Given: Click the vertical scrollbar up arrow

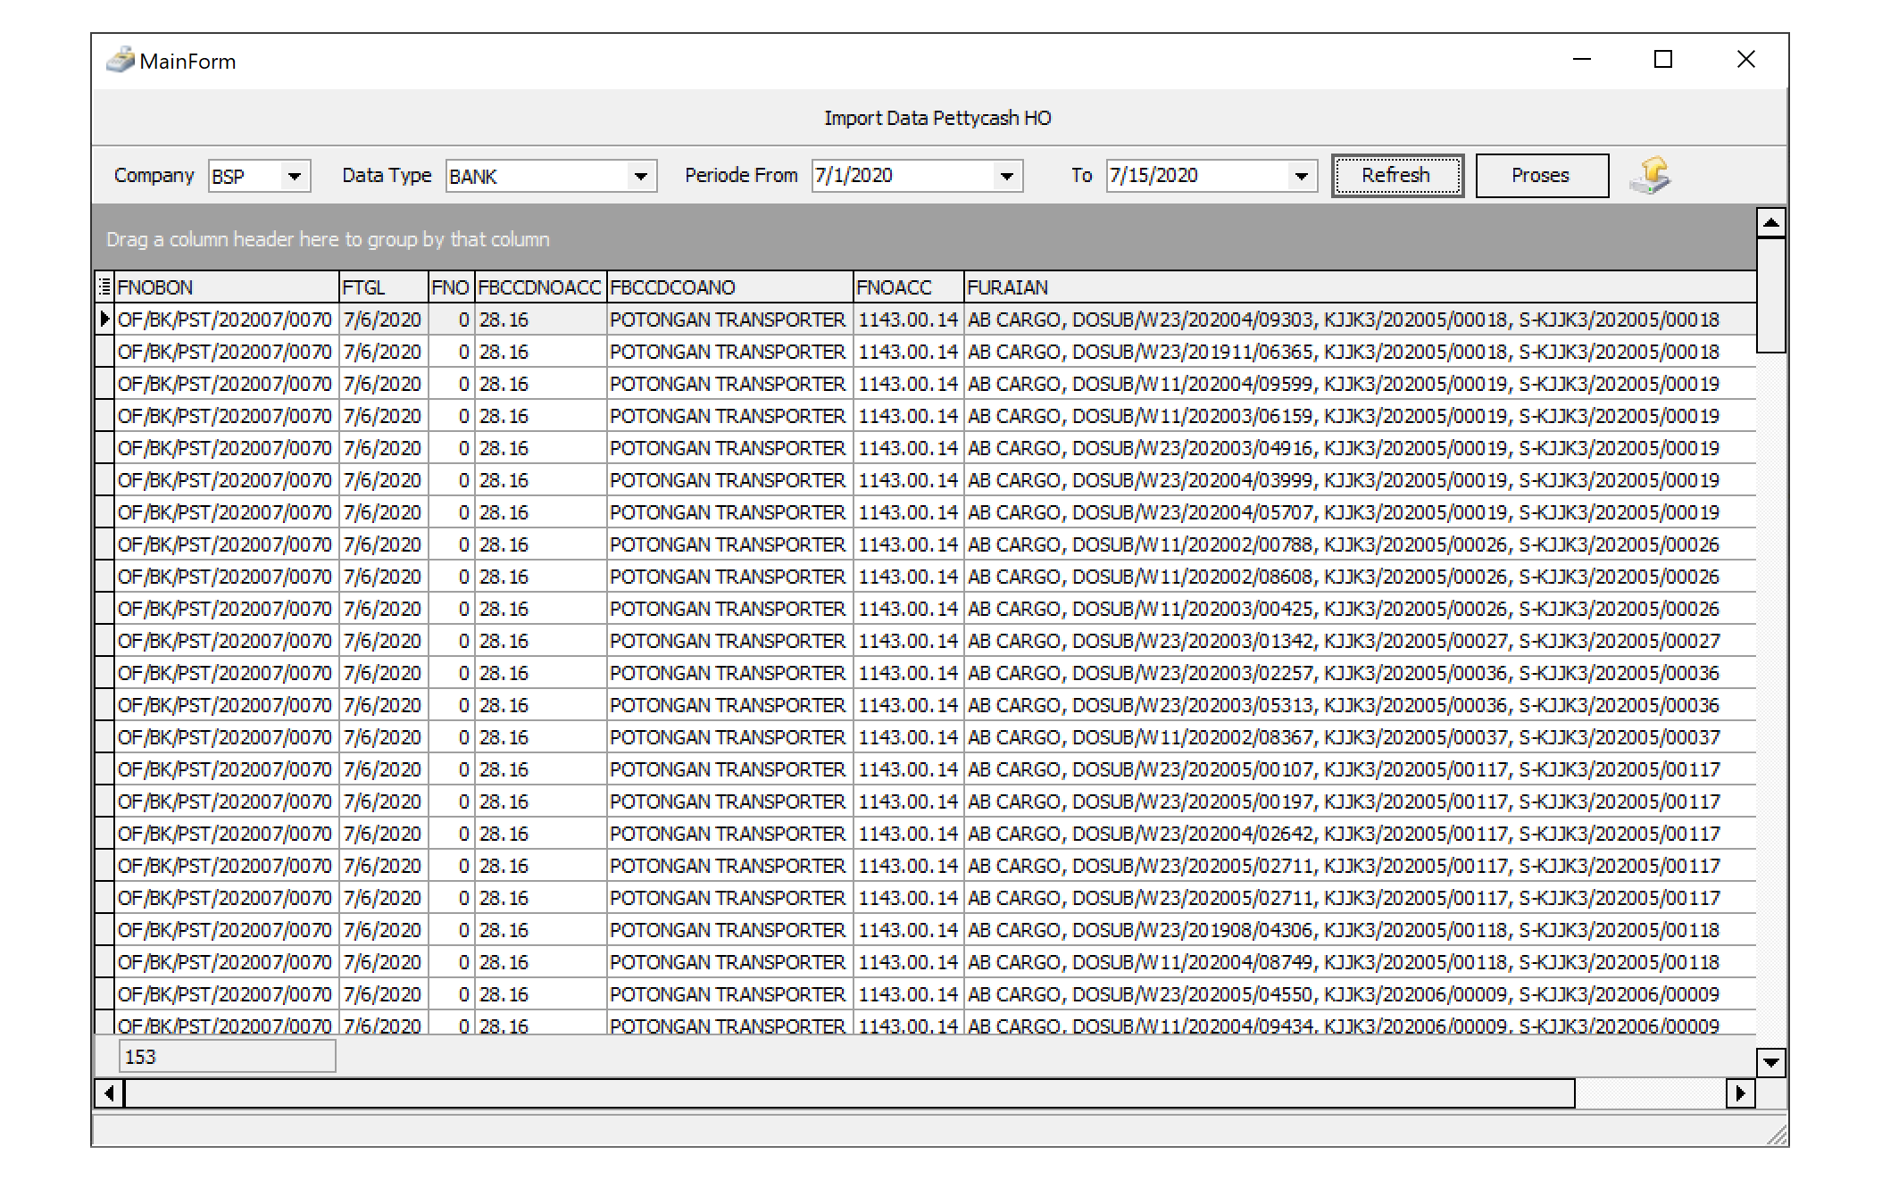Looking at the screenshot, I should [x=1770, y=222].
